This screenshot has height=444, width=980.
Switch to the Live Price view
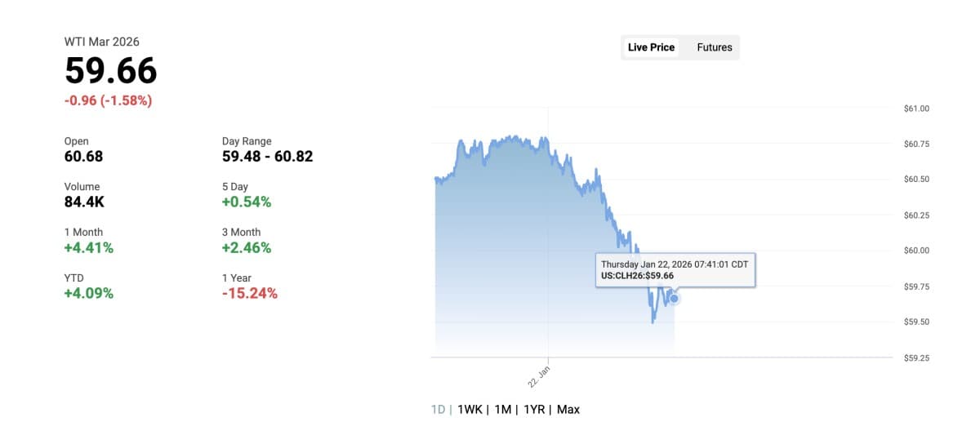tap(651, 47)
